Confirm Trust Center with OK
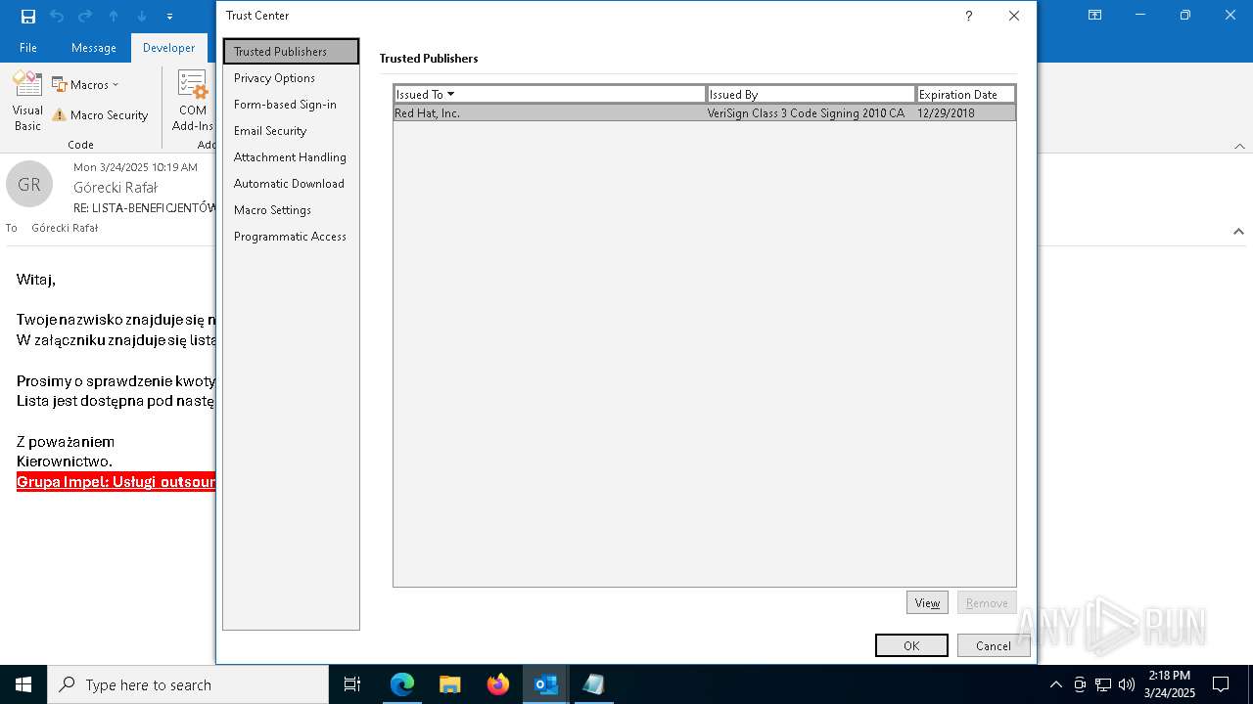Image resolution: width=1253 pixels, height=704 pixels. click(x=911, y=645)
